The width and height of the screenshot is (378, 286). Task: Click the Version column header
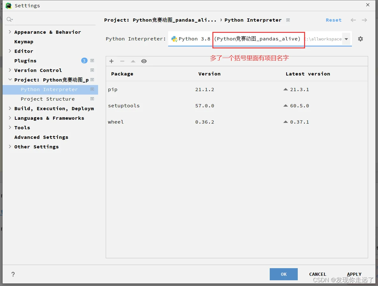coord(210,74)
